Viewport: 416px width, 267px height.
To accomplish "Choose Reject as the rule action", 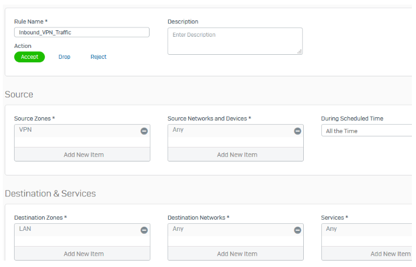I will (98, 57).
